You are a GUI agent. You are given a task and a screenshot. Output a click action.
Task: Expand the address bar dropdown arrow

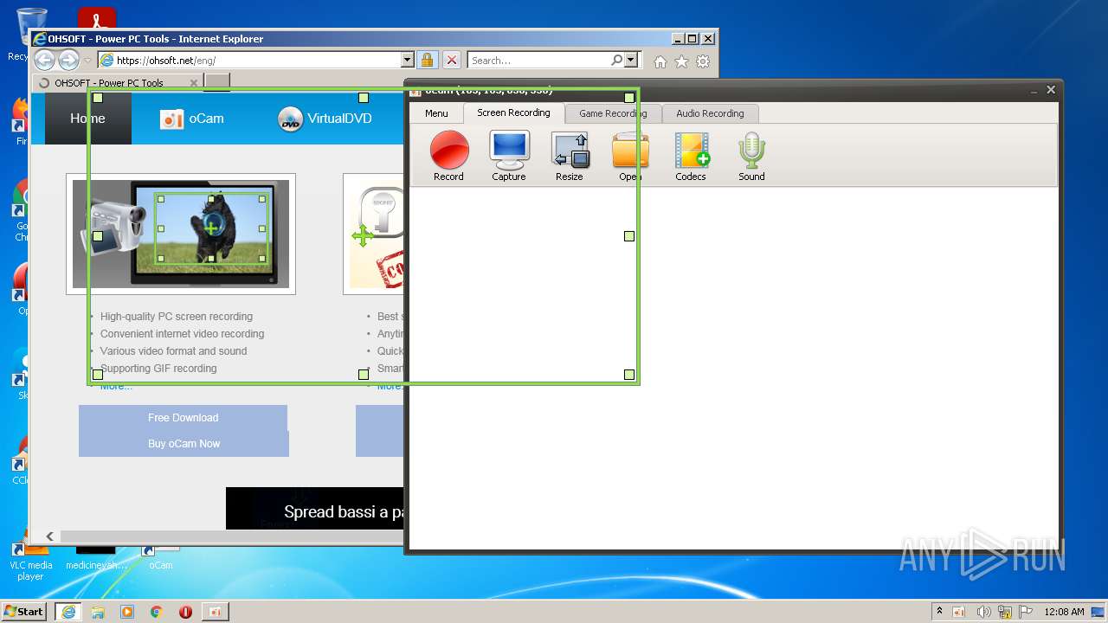click(408, 61)
